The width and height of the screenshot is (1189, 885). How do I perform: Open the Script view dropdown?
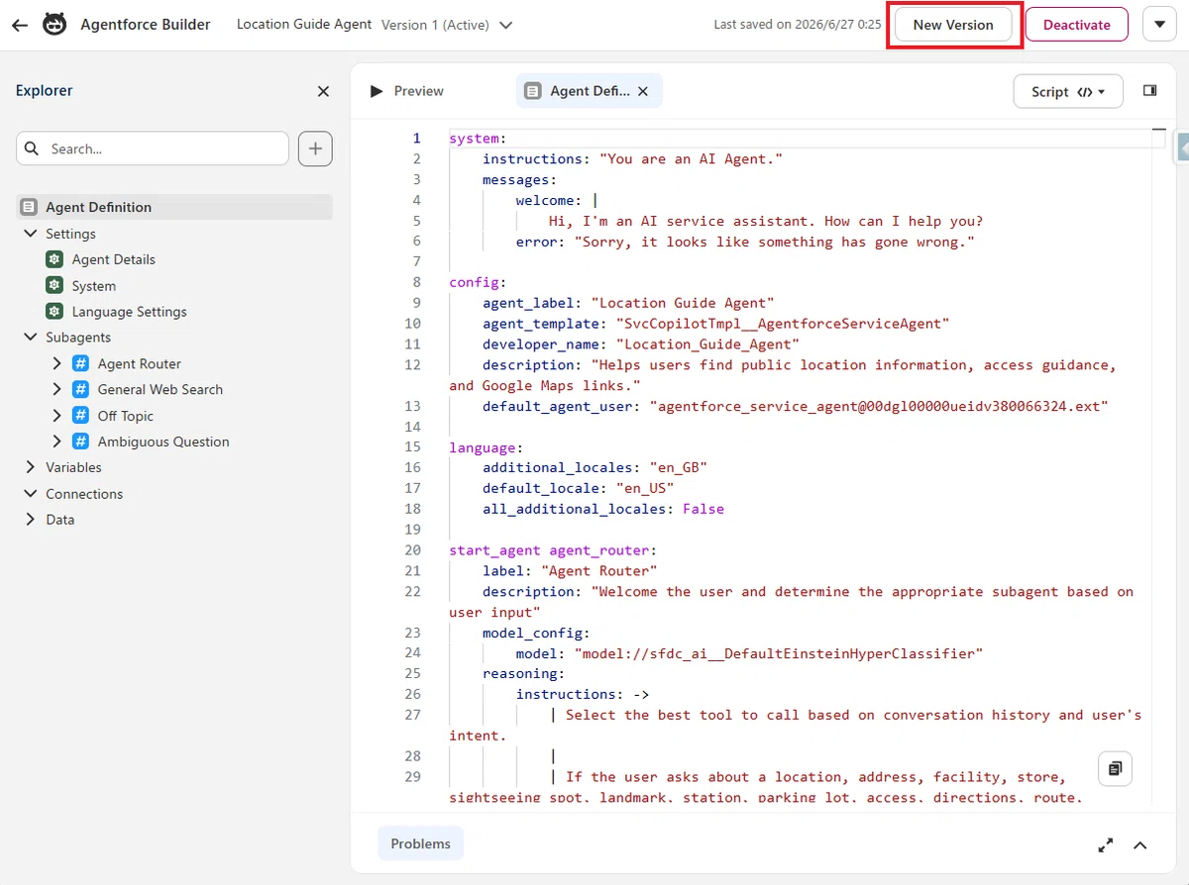click(x=1068, y=91)
